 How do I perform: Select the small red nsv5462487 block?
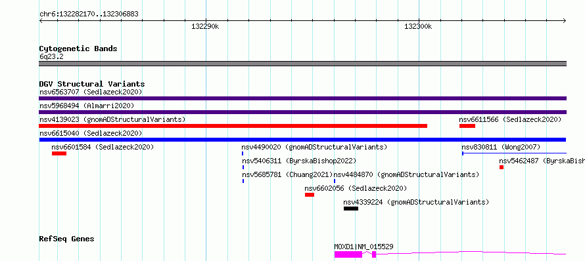click(502, 167)
